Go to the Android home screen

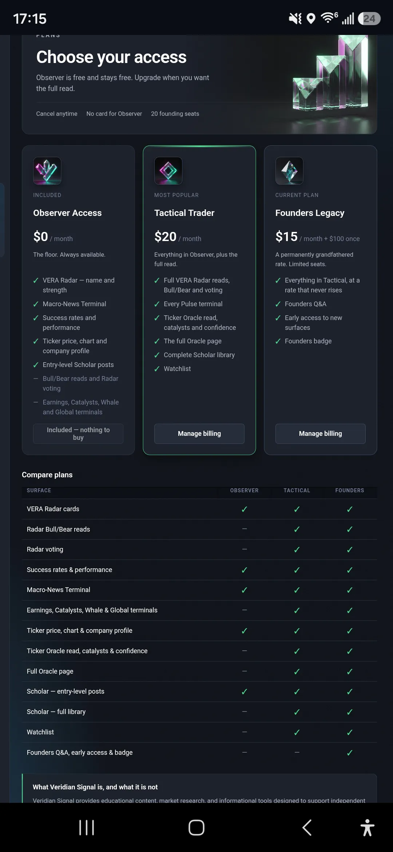(x=196, y=828)
